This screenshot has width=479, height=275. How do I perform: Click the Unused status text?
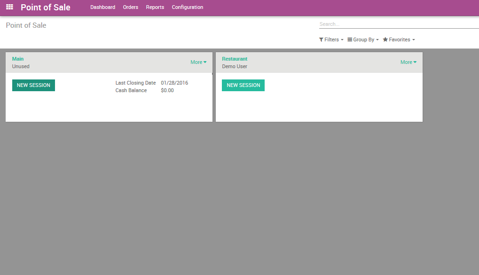[x=21, y=66]
